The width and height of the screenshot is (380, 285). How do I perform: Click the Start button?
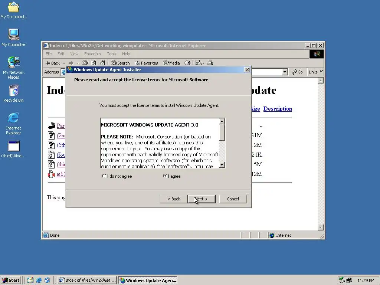[x=11, y=281]
